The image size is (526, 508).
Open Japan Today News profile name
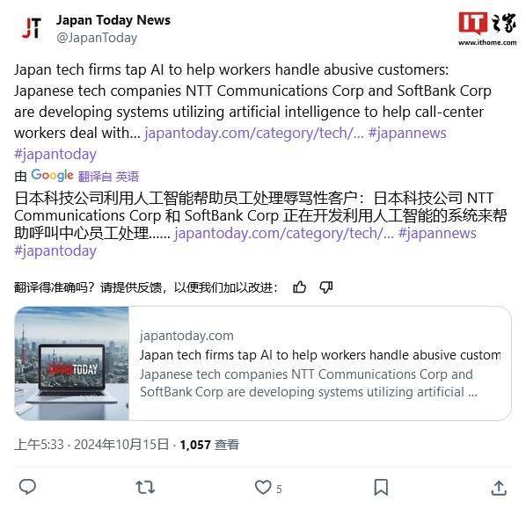pyautogui.click(x=113, y=20)
